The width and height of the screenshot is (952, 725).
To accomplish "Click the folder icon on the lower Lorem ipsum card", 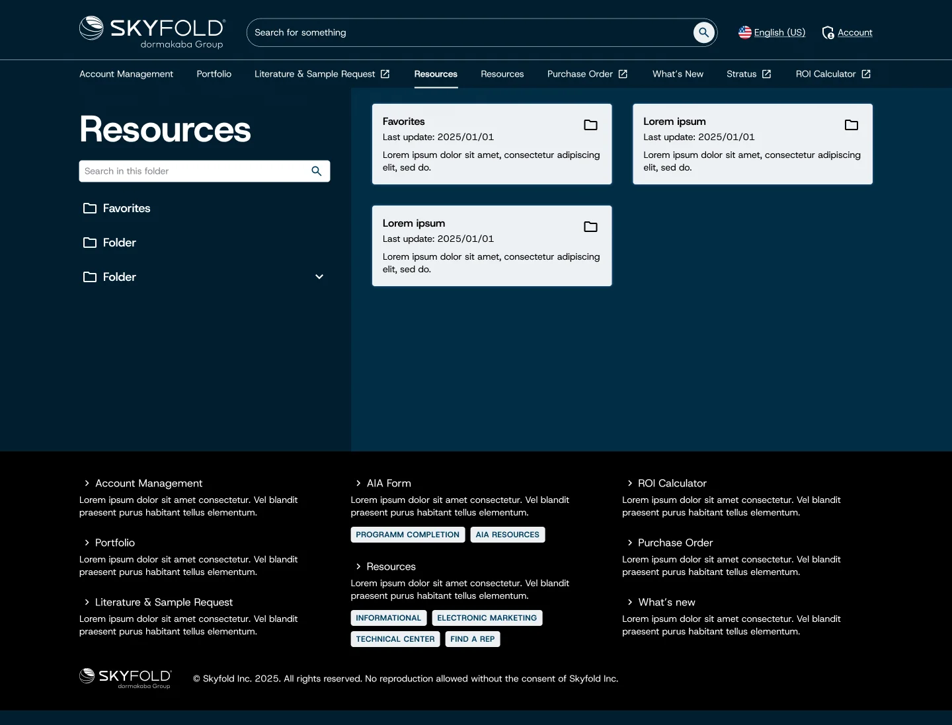I will [590, 227].
